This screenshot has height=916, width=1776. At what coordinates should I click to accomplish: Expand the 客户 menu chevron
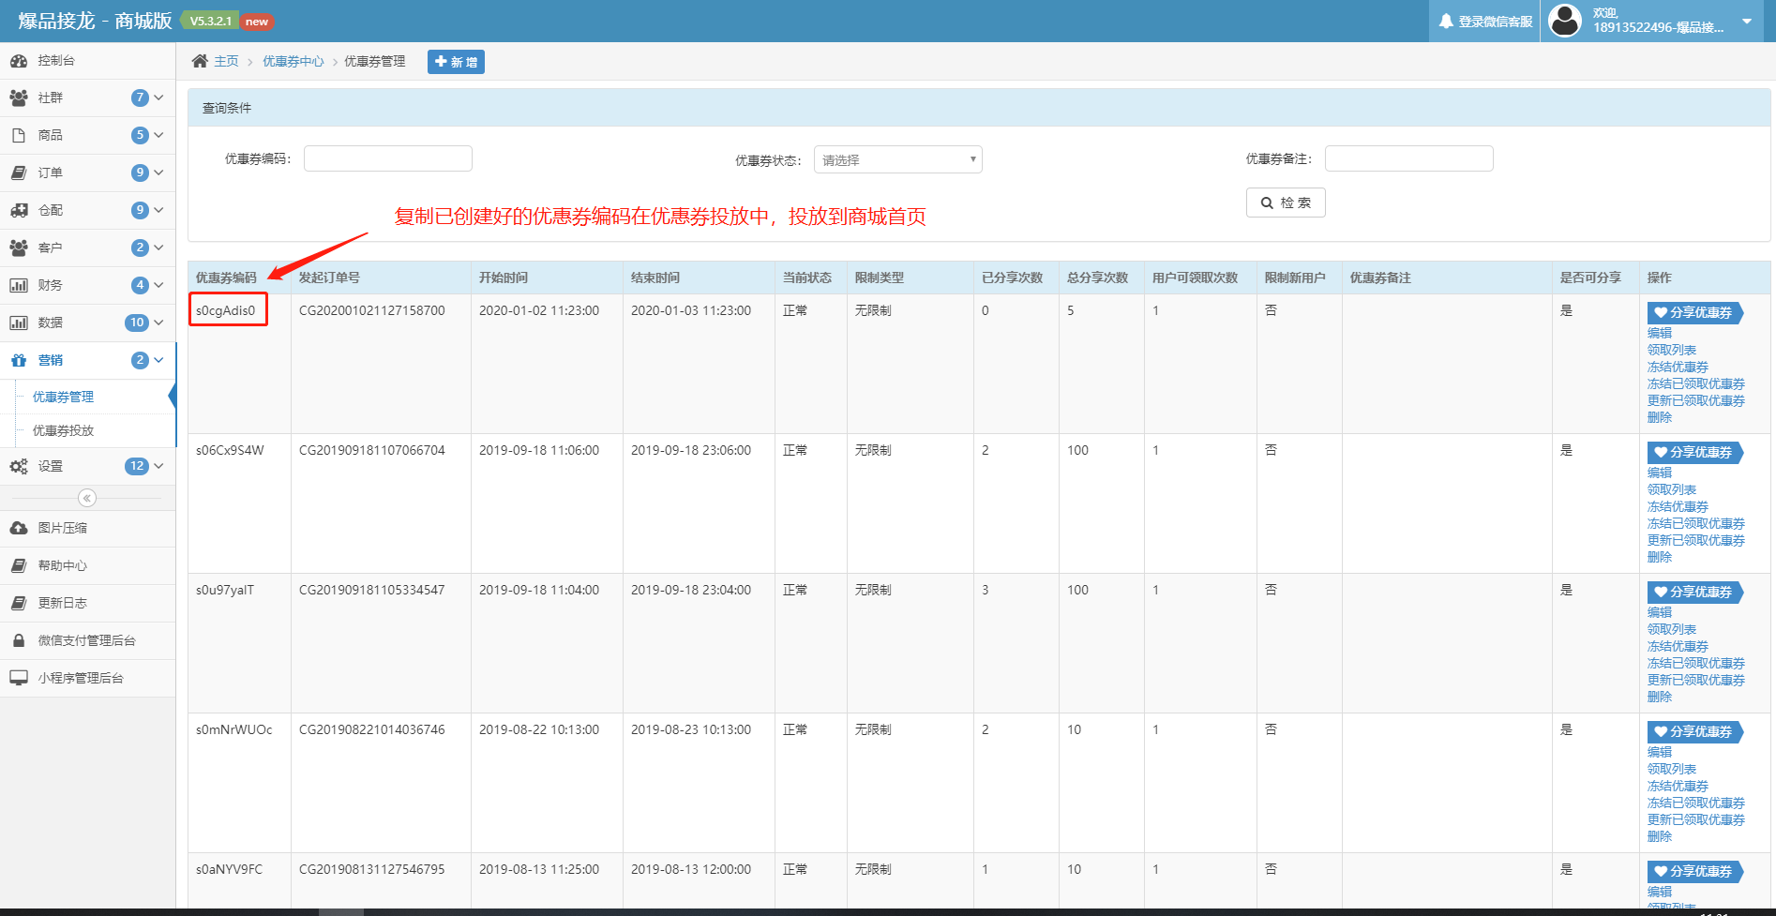click(158, 248)
